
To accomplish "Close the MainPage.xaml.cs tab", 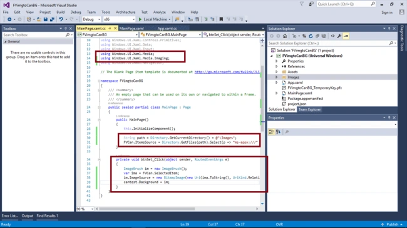I will (115, 28).
